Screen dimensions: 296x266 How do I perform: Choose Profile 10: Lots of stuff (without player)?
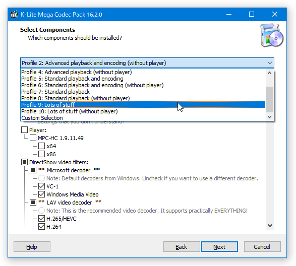[x=143, y=111]
